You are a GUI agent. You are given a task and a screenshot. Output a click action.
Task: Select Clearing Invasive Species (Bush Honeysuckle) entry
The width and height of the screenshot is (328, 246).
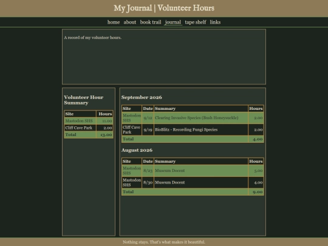[201, 118]
